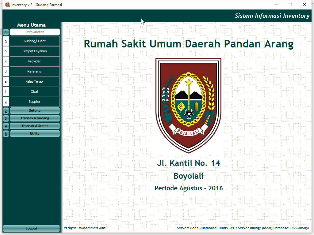
Task: Click the 'd' shortcut next to Referensi
Action: tap(6, 71)
